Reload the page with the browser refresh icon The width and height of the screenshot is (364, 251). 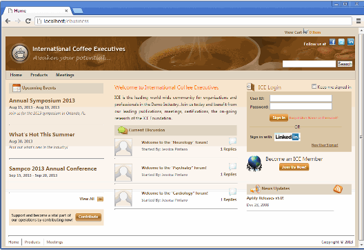click(28, 21)
